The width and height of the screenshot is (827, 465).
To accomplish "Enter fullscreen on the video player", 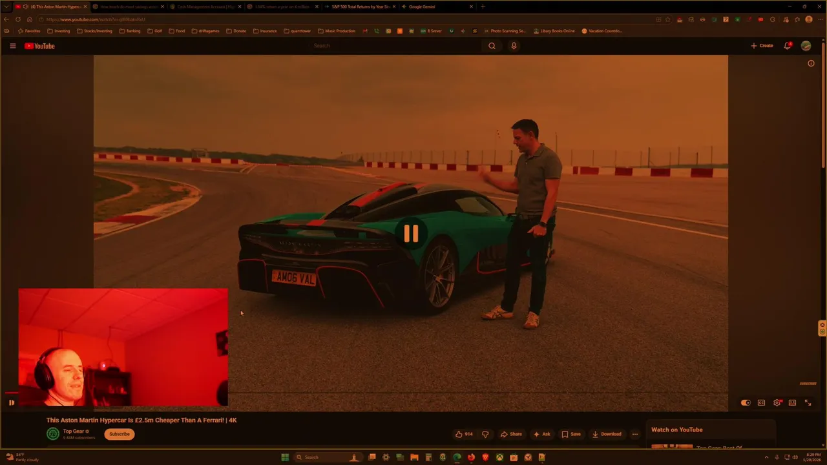I will 808,402.
